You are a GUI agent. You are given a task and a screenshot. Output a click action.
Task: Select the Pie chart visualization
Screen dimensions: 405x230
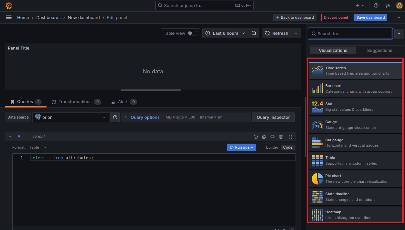[355, 179]
